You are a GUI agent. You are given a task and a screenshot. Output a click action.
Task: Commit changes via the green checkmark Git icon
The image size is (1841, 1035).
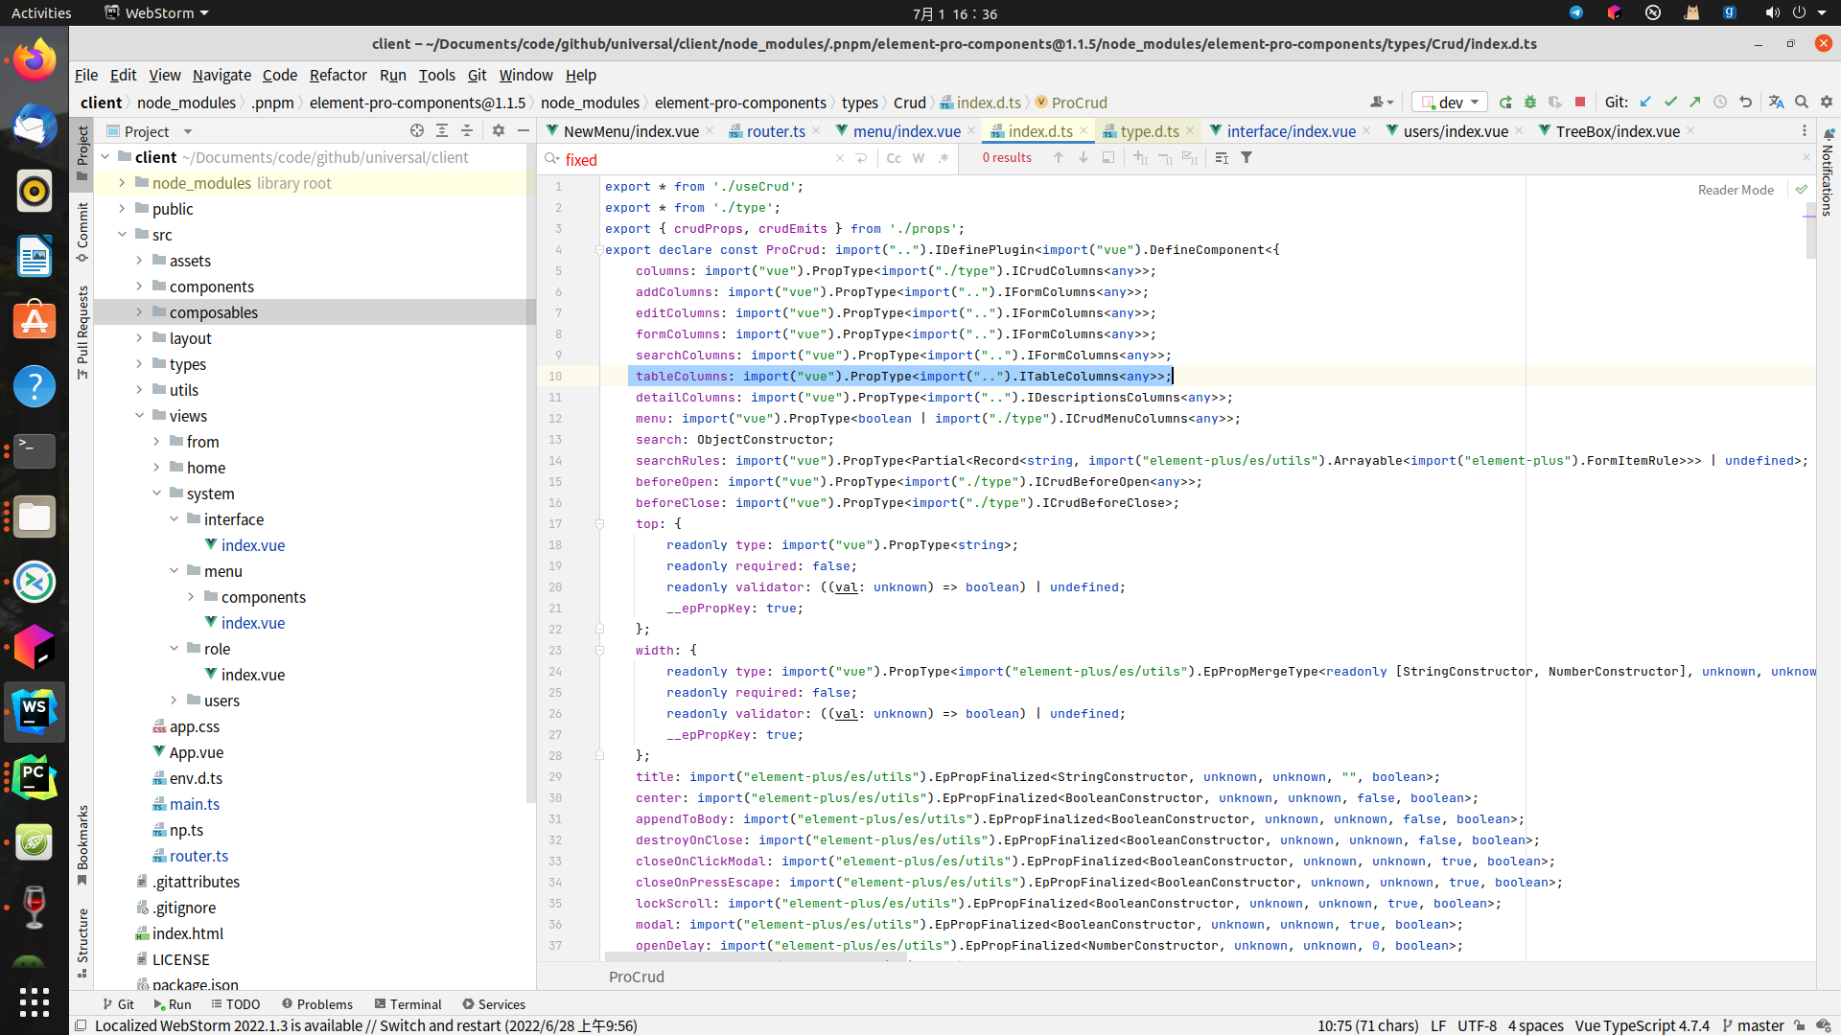1671,102
